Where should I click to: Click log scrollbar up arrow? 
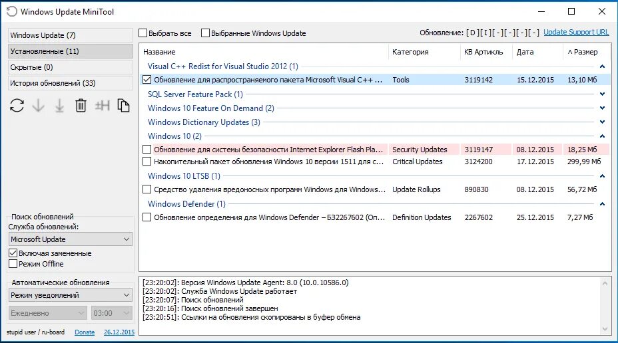click(605, 283)
